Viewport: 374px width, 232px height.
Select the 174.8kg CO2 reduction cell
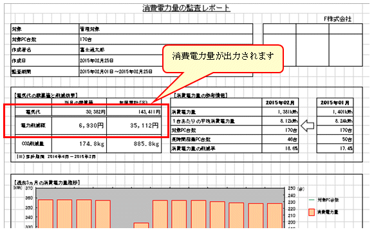pos(79,144)
